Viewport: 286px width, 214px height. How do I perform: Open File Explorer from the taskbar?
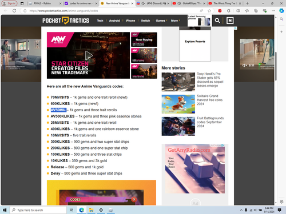91,210
